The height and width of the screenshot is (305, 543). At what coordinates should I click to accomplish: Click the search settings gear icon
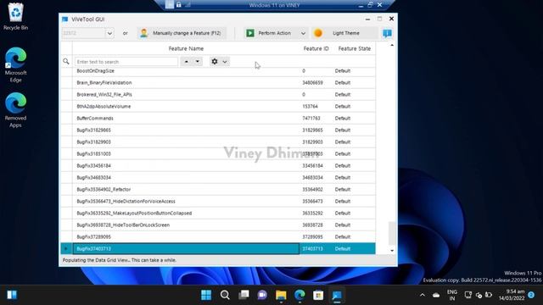pos(215,62)
